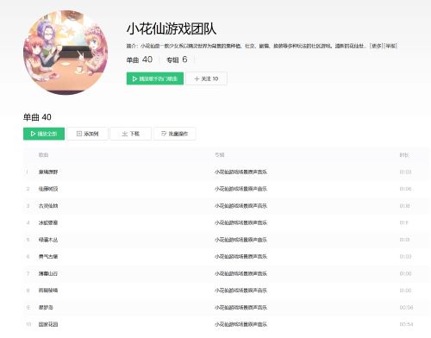This screenshot has width=431, height=338.
Task: Open the album link on song row 7
Action: pyautogui.click(x=240, y=273)
